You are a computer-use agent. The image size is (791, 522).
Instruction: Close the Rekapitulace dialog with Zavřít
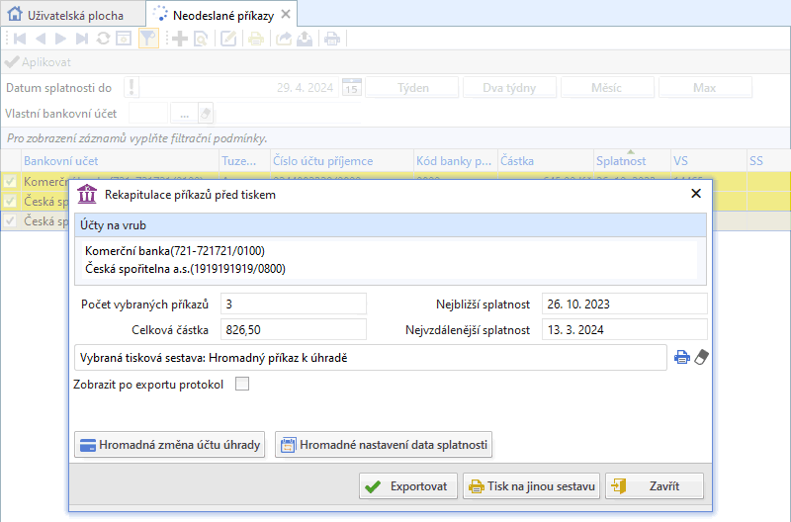tap(654, 486)
